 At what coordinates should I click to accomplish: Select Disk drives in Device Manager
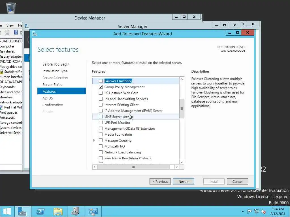[7, 51]
